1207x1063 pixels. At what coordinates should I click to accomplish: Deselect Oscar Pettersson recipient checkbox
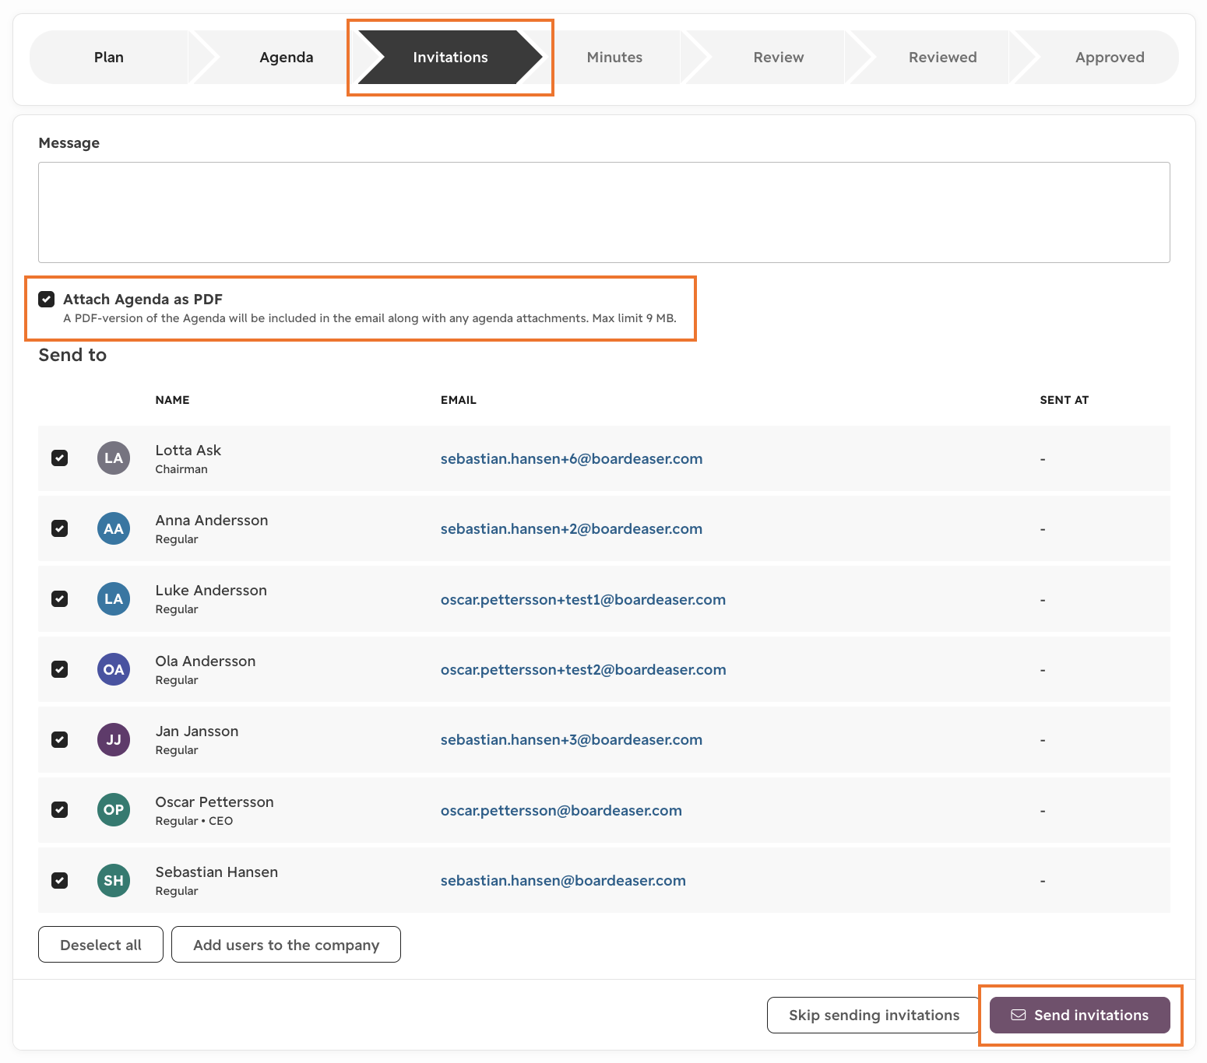[x=59, y=810]
